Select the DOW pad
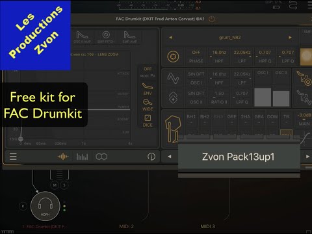 coord(272,120)
